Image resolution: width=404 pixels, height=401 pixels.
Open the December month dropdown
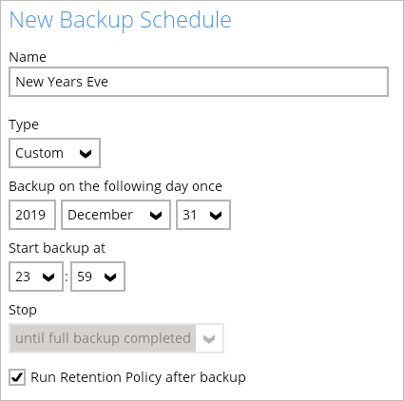pyautogui.click(x=116, y=215)
